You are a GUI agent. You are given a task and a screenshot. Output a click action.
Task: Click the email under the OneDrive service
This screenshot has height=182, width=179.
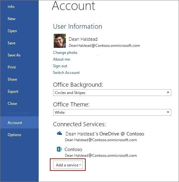pyautogui.click(x=101, y=140)
